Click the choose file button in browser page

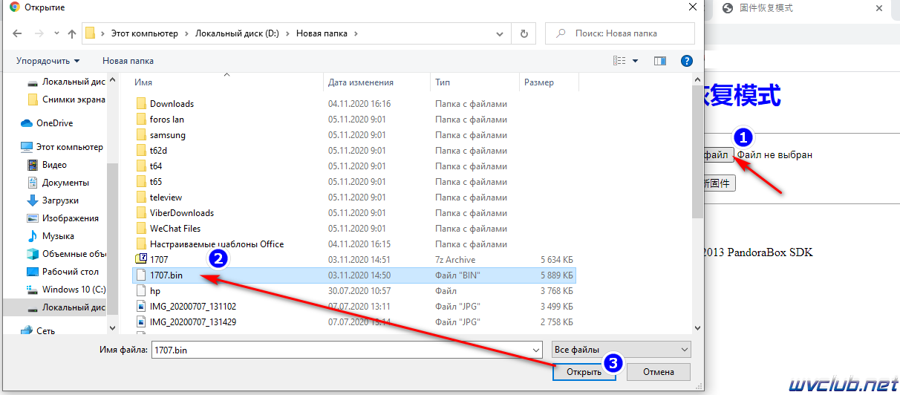718,155
